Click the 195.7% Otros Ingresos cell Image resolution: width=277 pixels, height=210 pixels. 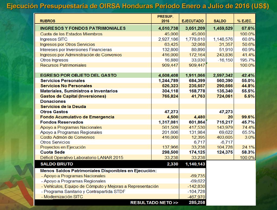[x=247, y=60]
